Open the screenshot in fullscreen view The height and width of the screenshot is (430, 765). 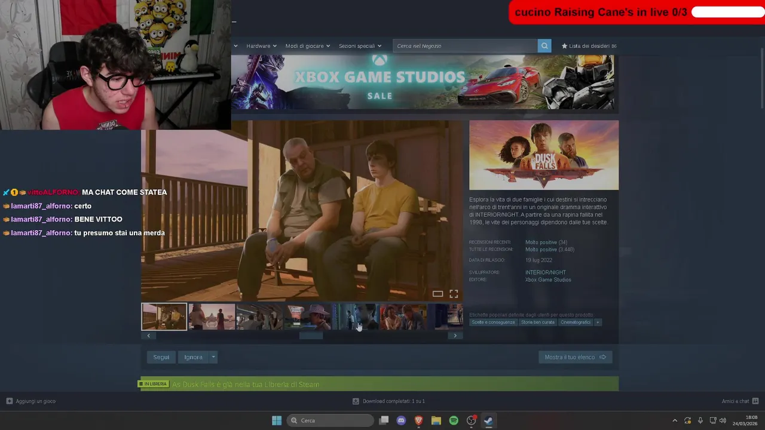point(454,294)
